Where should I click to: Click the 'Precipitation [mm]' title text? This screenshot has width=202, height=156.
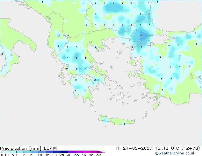(x=21, y=148)
